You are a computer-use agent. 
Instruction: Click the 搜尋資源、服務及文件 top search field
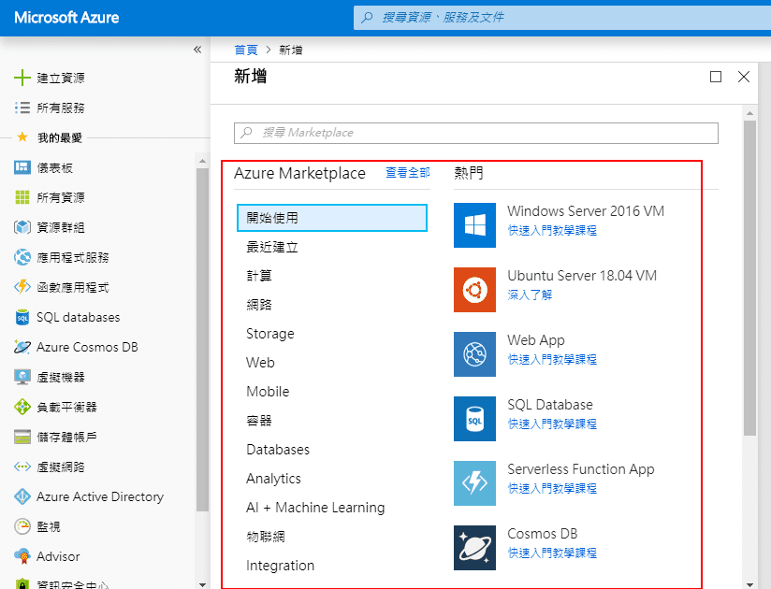[562, 18]
